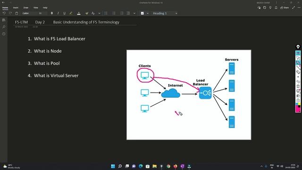The image size is (302, 170).
Task: Open taskbar search
Action: click(x=120, y=166)
